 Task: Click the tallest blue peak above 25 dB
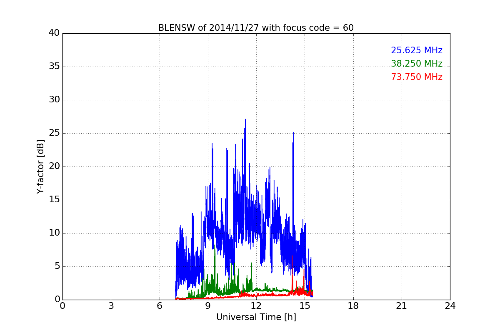pos(245,125)
